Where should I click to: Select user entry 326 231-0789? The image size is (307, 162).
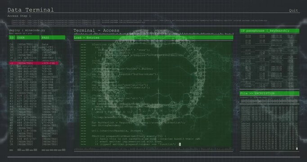pyautogui.click(x=27, y=53)
